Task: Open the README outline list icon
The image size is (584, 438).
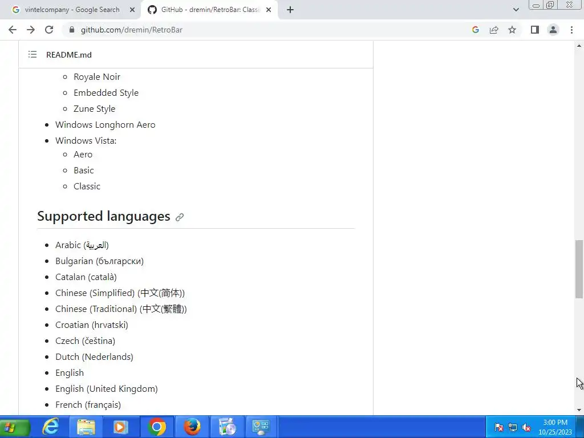Action: point(33,55)
